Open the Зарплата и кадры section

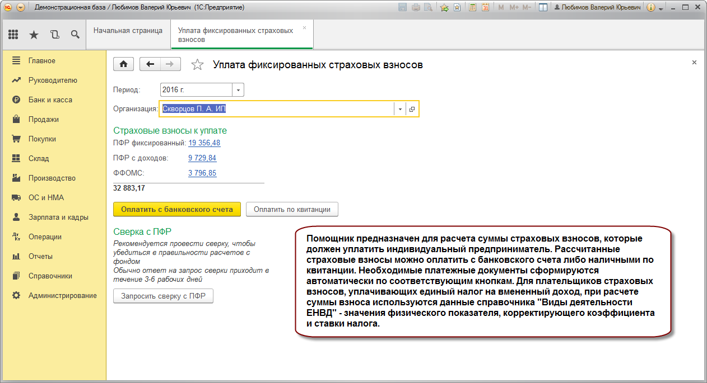58,217
